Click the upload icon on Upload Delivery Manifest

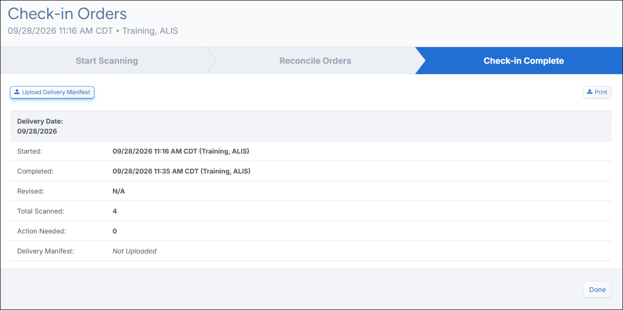(17, 92)
